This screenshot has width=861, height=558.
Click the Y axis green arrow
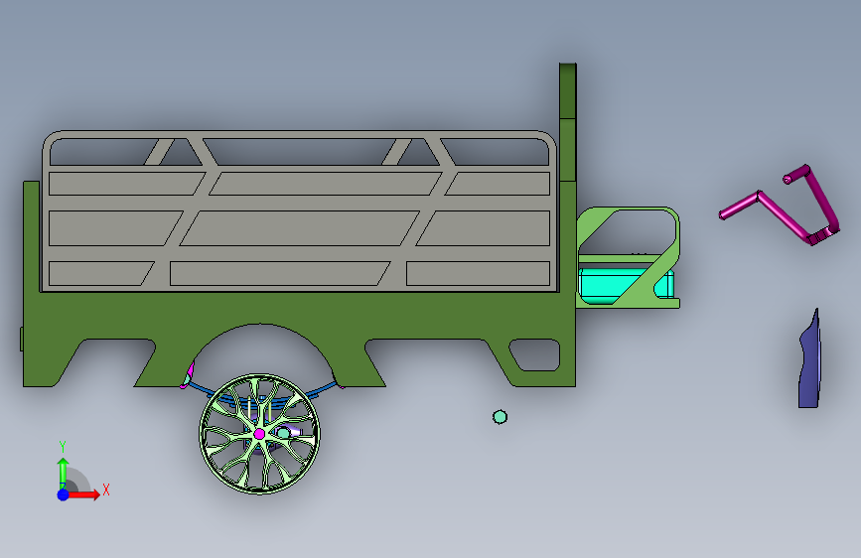pos(64,472)
